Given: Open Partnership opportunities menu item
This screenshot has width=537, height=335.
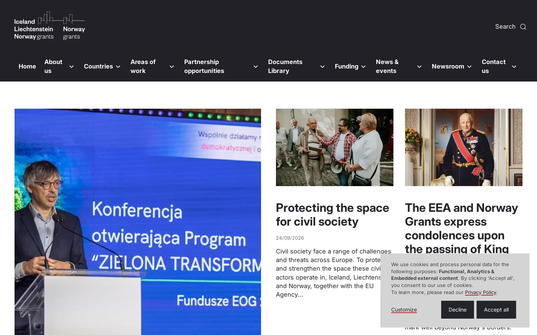Looking at the screenshot, I should point(204,66).
